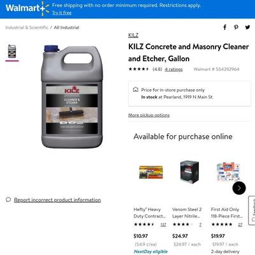This screenshot has height=255, width=255.
Task: Open the Feedback side tab
Action: (x=252, y=210)
